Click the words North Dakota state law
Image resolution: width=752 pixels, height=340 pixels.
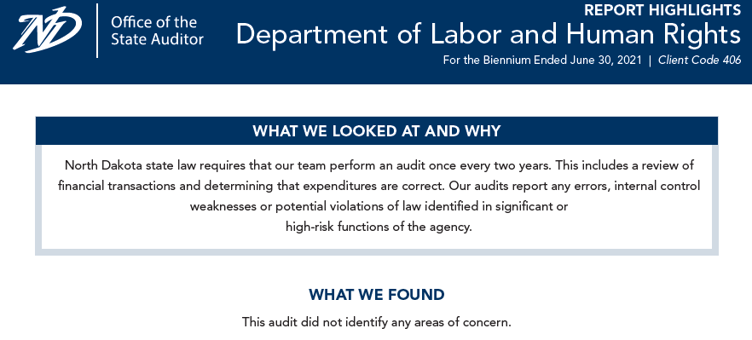pyautogui.click(x=130, y=165)
